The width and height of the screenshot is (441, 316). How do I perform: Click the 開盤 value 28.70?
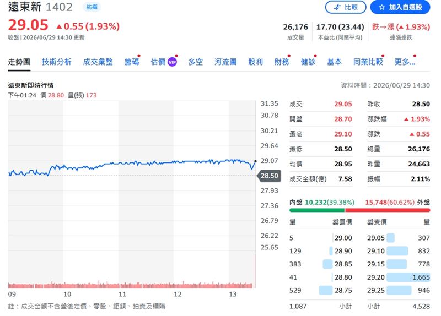[x=343, y=119]
